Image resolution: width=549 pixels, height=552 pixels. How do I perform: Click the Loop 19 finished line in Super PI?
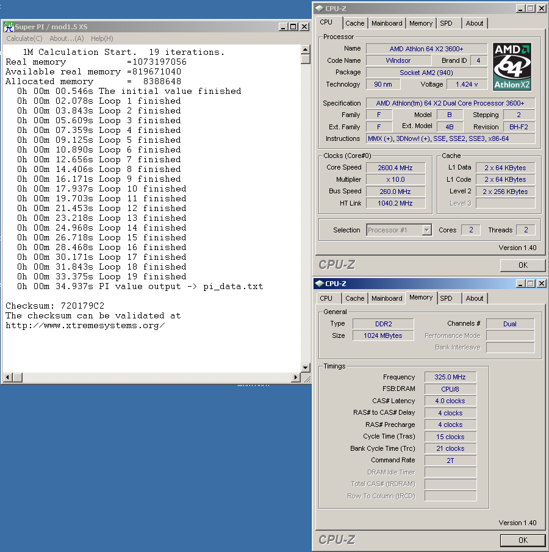pyautogui.click(x=102, y=276)
